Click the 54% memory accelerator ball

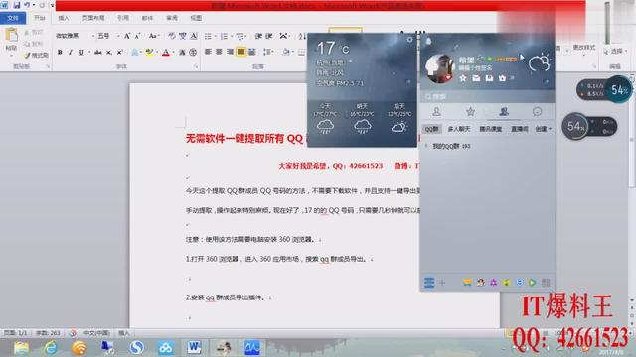pyautogui.click(x=619, y=89)
